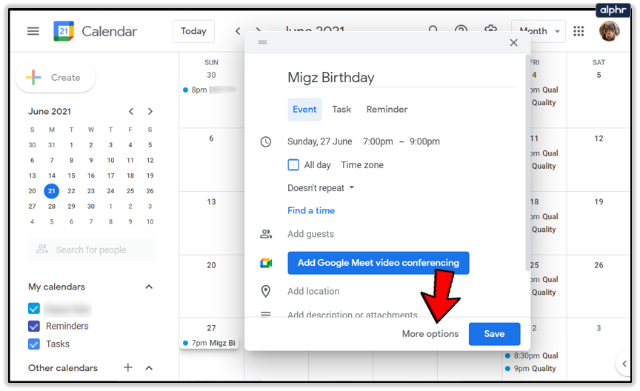Viewport: 640px width, 391px height.
Task: Click the Add description or attachments field
Action: [353, 314]
